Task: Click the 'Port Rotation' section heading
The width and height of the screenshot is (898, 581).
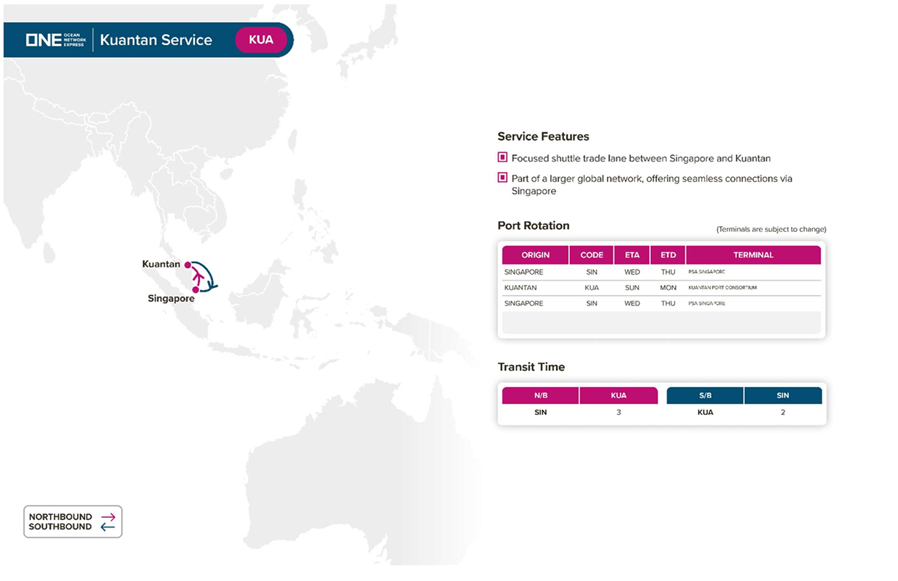Action: [533, 225]
